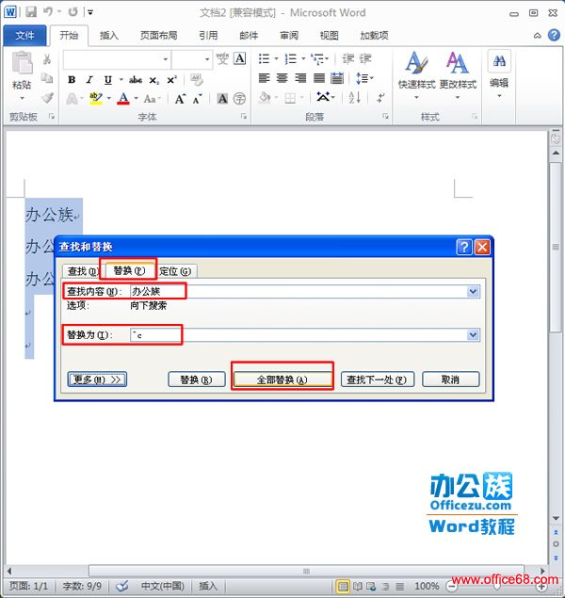Viewport: 565px width, 598px height.
Task: Click the More >> button
Action: (97, 380)
